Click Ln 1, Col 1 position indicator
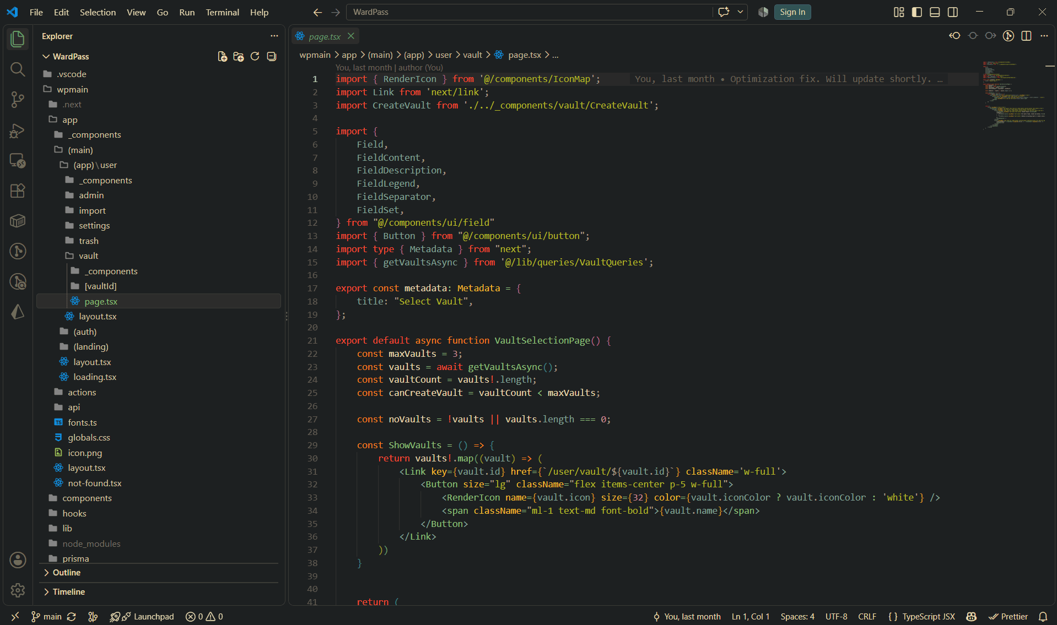 coord(750,617)
